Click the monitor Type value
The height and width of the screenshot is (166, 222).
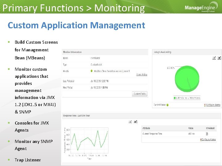[x=96, y=65]
